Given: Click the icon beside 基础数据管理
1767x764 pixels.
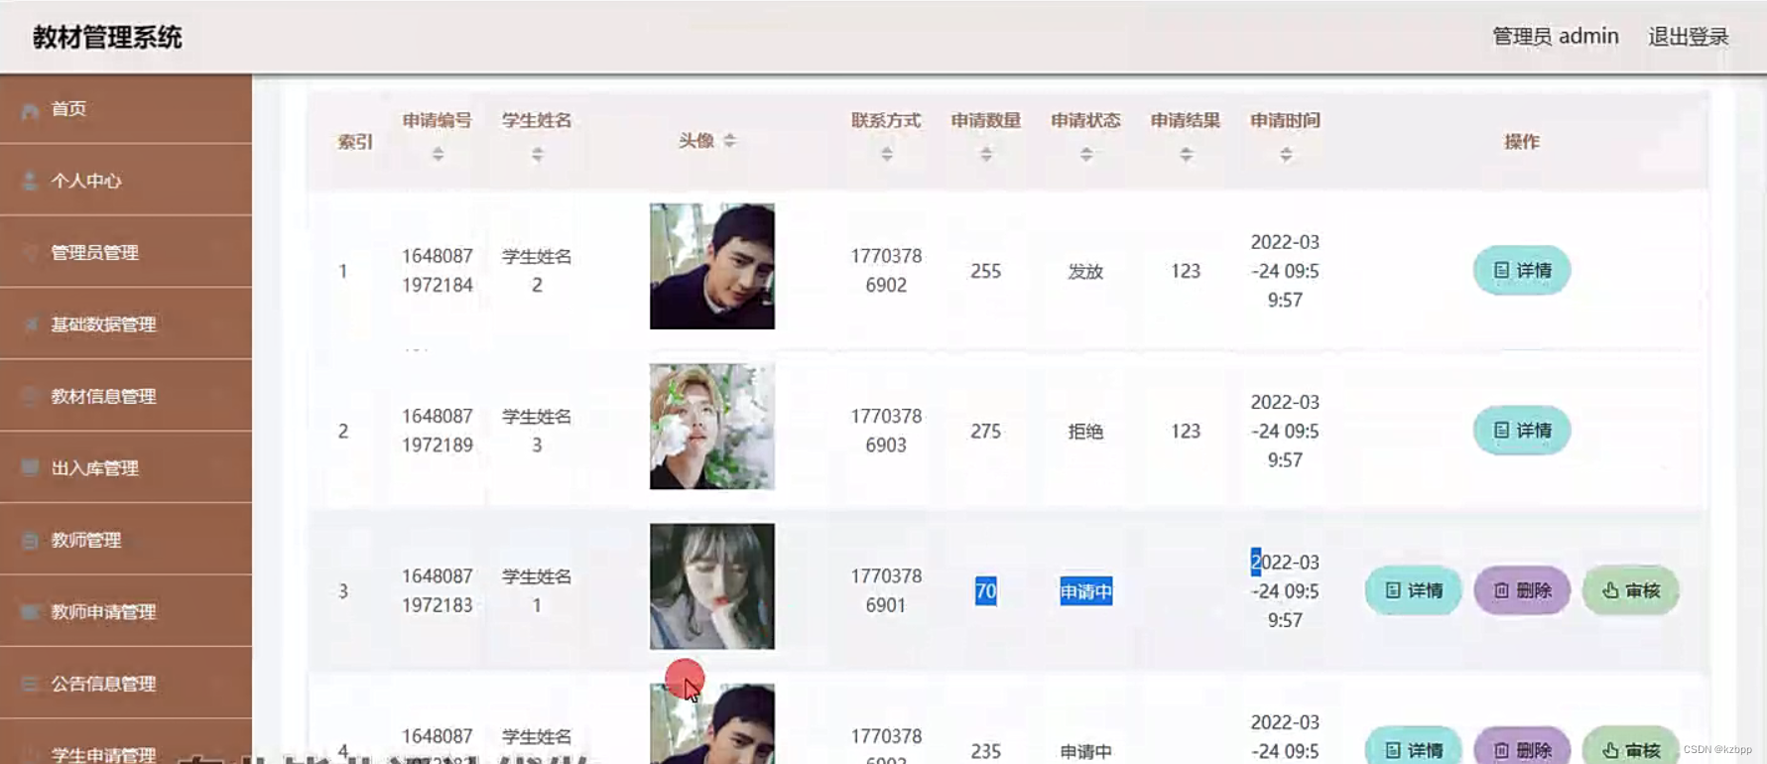Looking at the screenshot, I should point(31,324).
